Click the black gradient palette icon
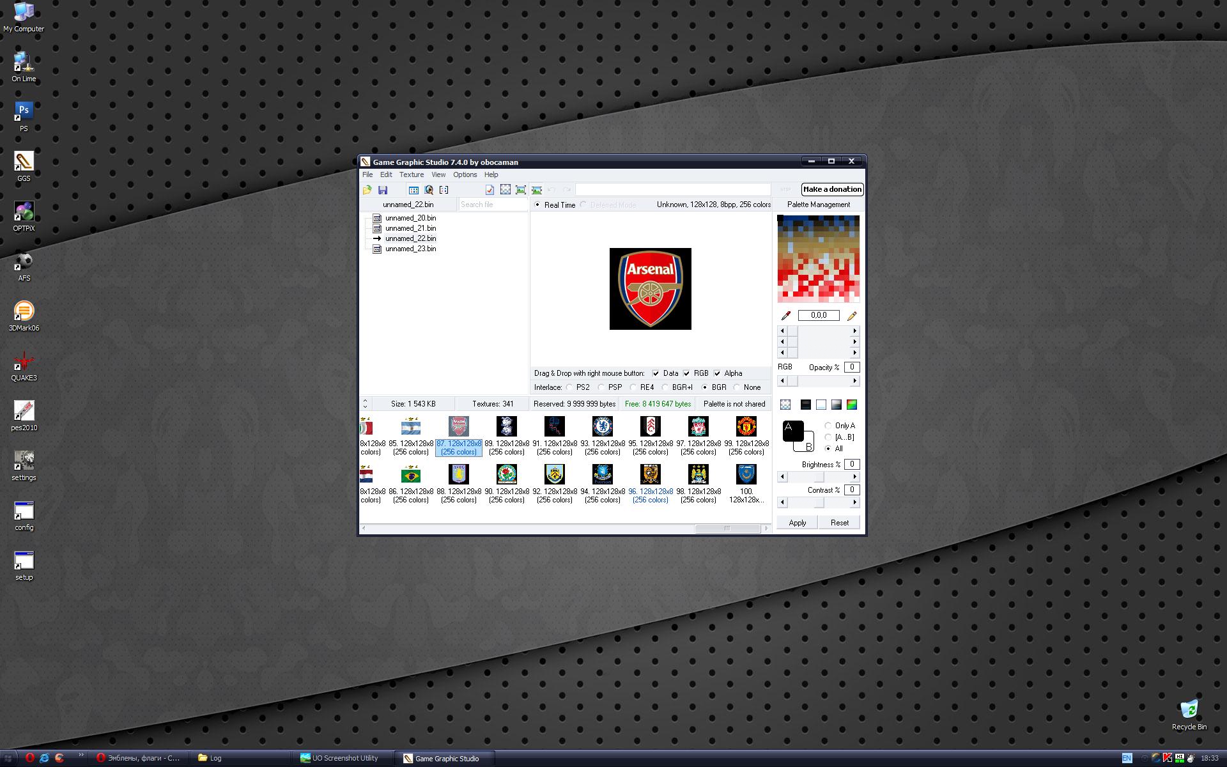 pos(805,405)
